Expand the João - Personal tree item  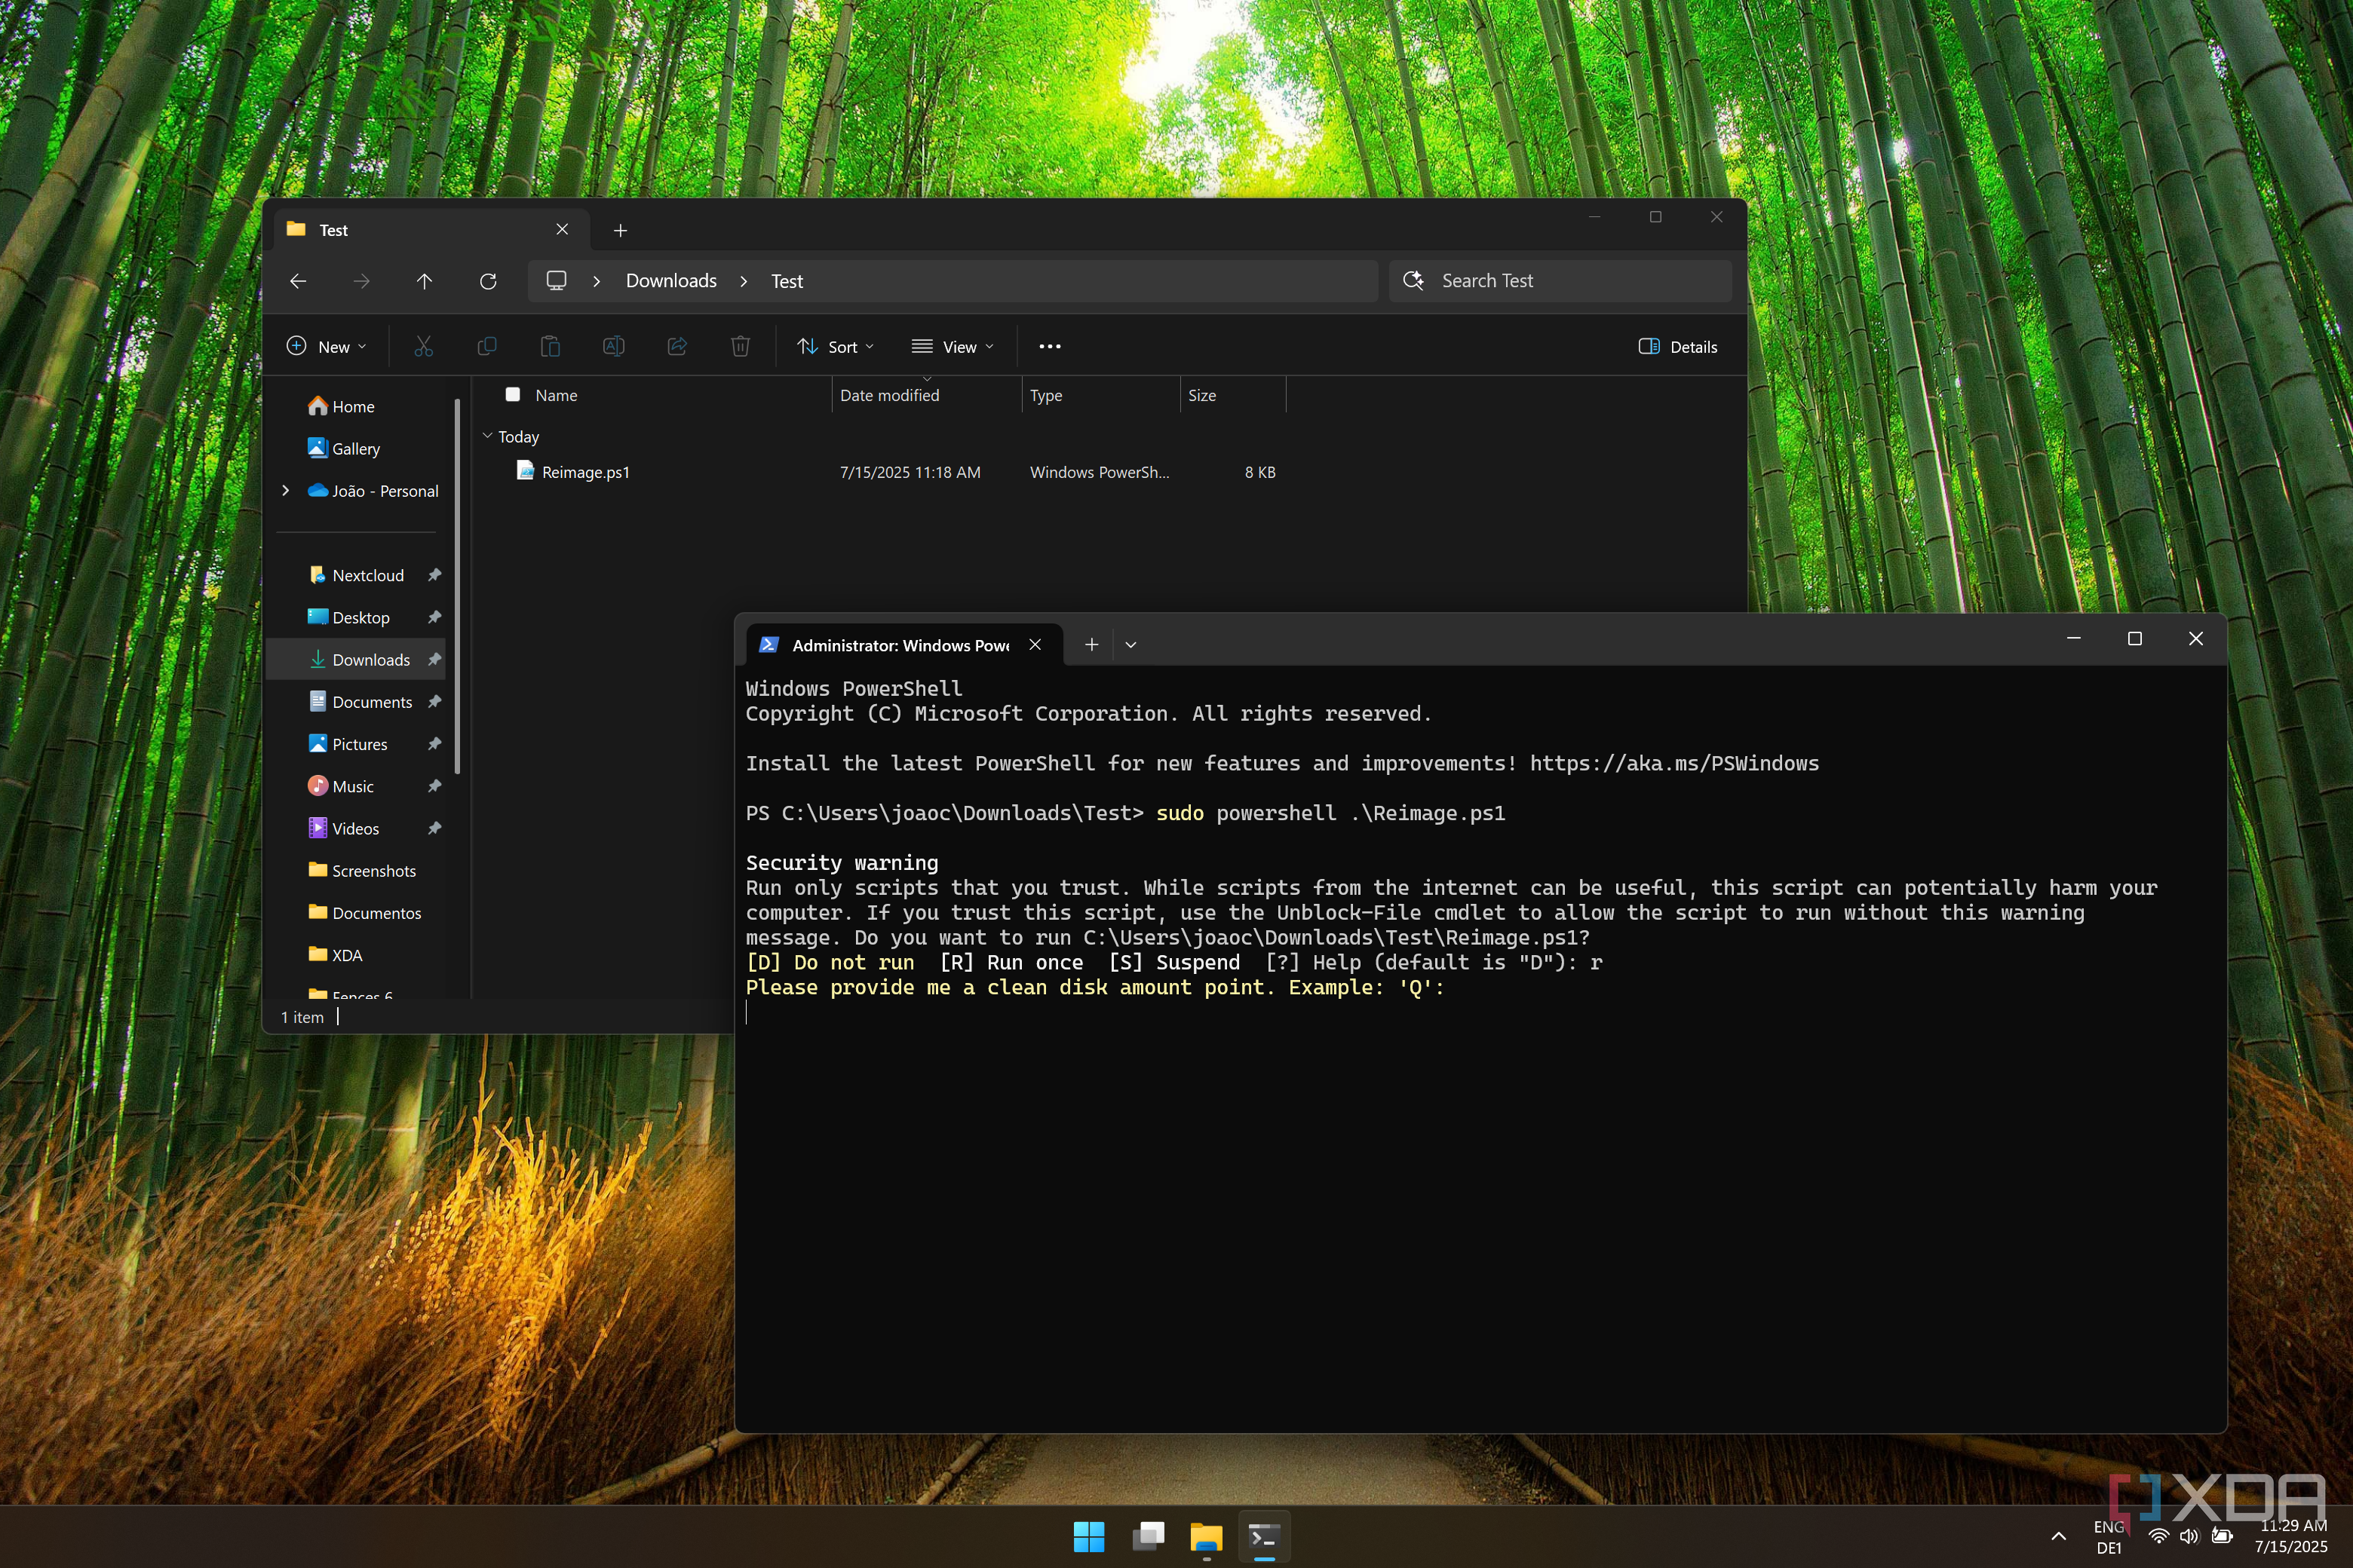pyautogui.click(x=285, y=491)
